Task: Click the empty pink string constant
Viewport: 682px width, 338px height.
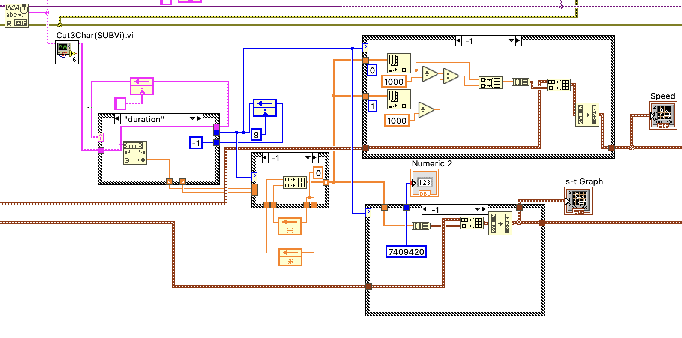Action: point(120,103)
